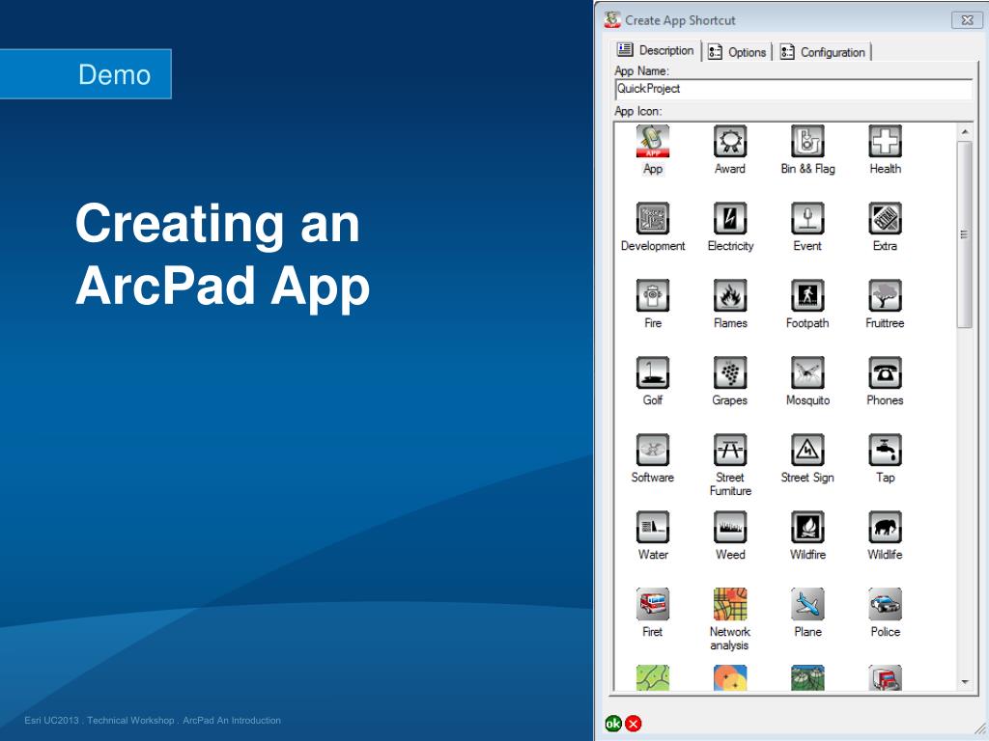The height and width of the screenshot is (741, 989).
Task: Select the Phones icon
Action: (885, 372)
